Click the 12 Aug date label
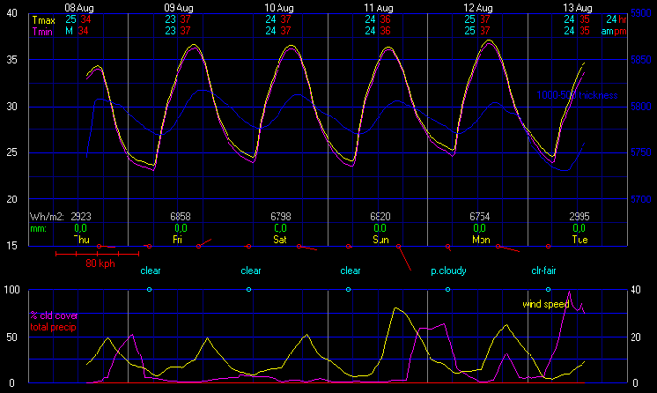657x393 pixels. point(478,8)
